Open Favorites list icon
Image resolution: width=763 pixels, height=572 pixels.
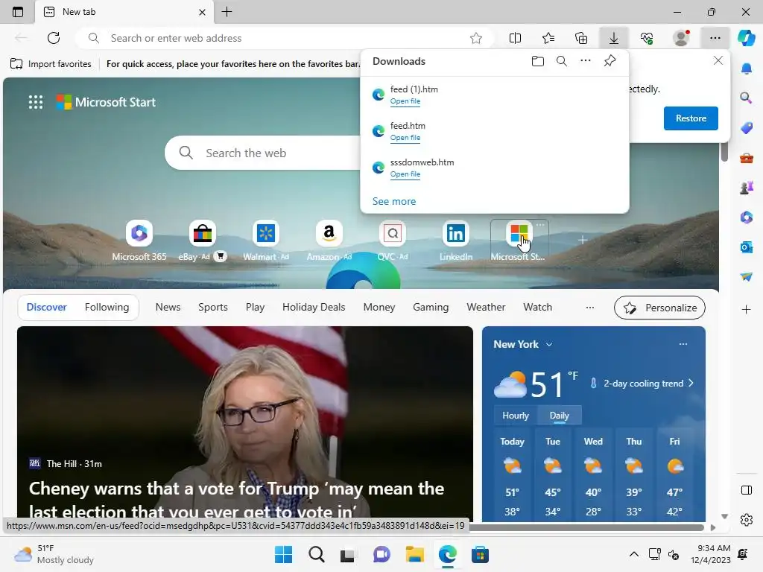click(x=548, y=38)
